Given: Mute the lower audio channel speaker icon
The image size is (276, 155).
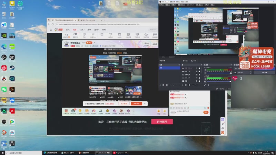Looking at the screenshot, I should pos(205,82).
